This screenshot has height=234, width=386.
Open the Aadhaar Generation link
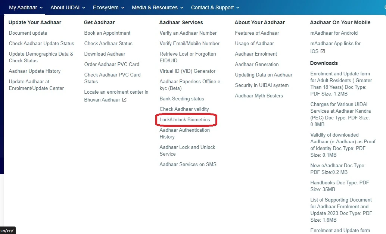coord(257,65)
